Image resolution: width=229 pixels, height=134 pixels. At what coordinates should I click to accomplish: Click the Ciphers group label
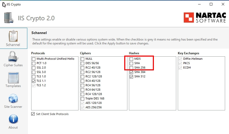[x=85, y=53]
